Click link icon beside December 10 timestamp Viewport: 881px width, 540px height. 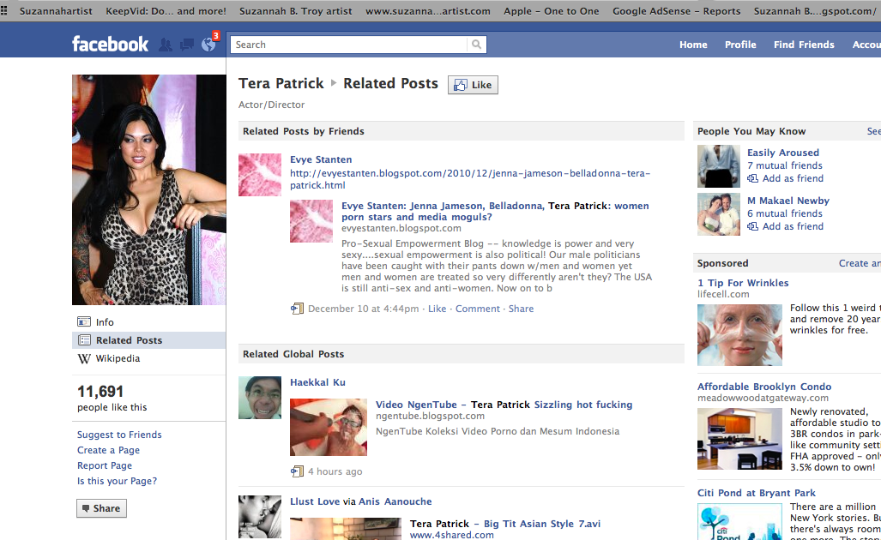(x=297, y=309)
